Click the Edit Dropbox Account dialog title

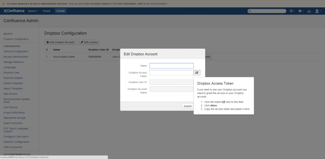click(141, 54)
